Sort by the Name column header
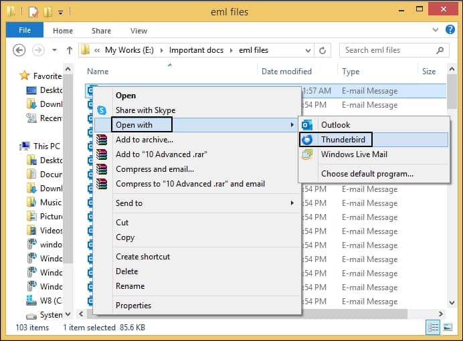The height and width of the screenshot is (341, 463). tap(98, 72)
